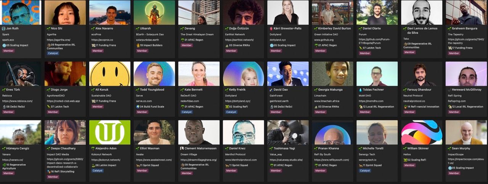Image resolution: width=488 pixels, height=184 pixels.
Task: Click the Catalyst badge on Michelle Torelli's card
Action: 365,171
